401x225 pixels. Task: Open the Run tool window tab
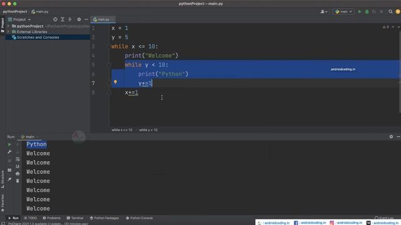(13, 218)
